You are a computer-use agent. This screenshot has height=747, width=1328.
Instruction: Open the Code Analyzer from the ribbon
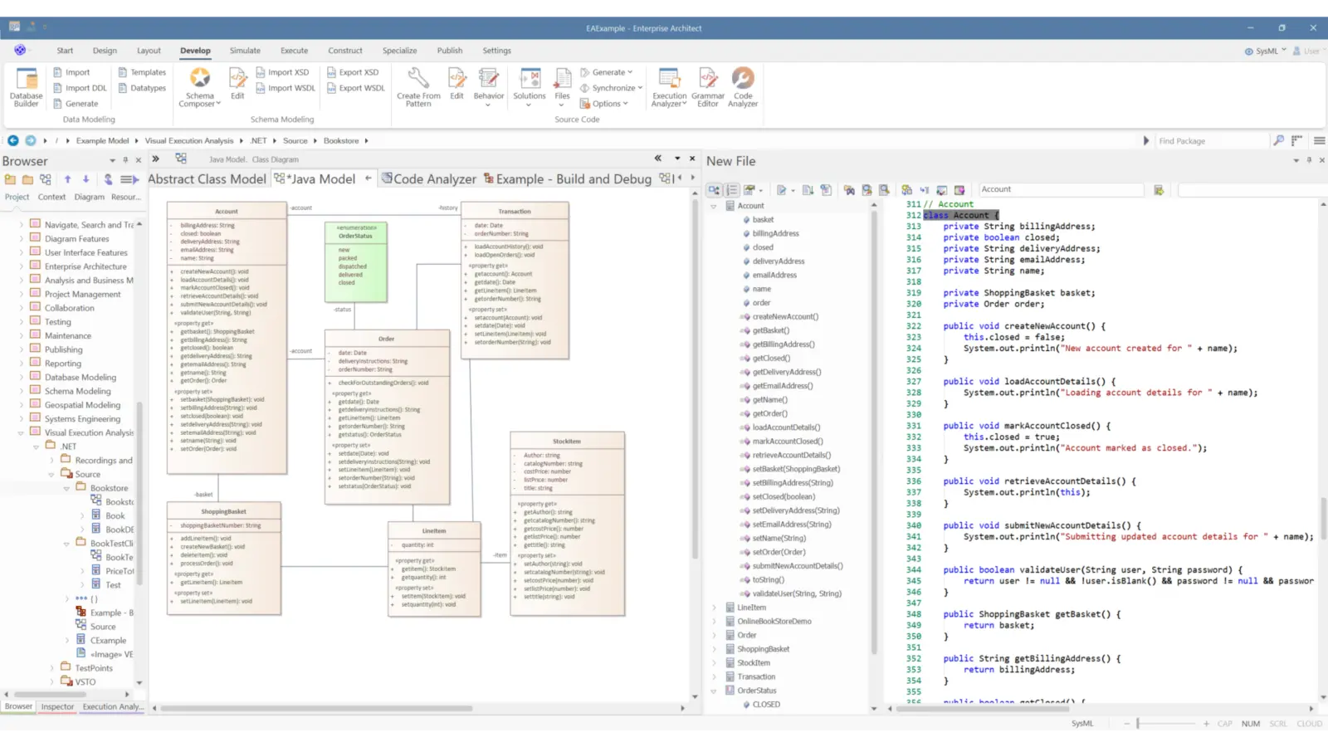point(742,87)
